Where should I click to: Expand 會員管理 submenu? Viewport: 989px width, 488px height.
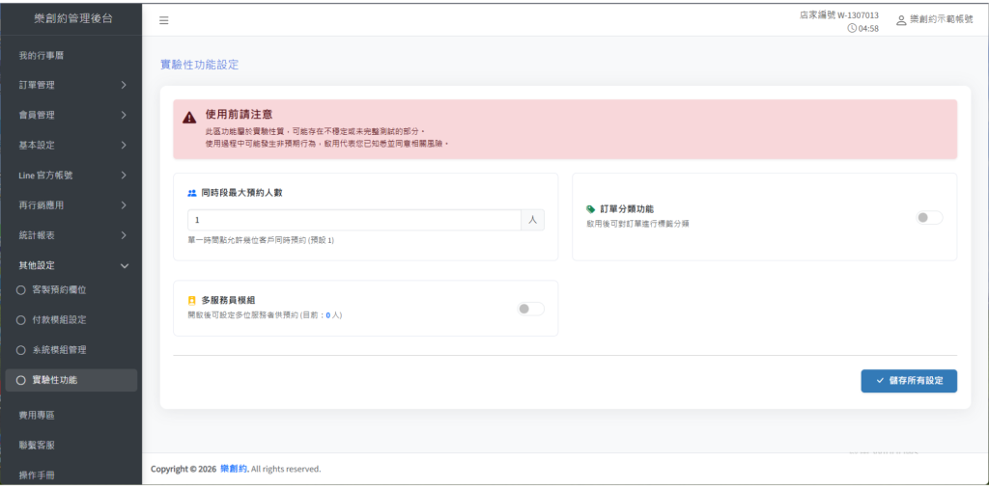(x=71, y=115)
